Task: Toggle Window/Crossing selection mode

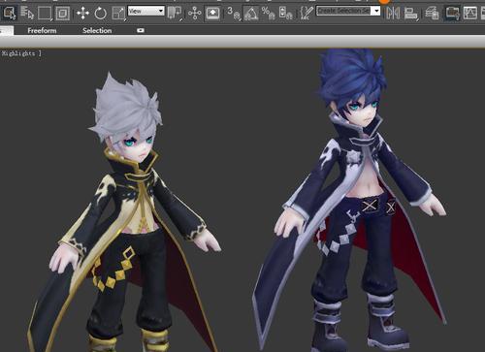Action: click(x=63, y=14)
